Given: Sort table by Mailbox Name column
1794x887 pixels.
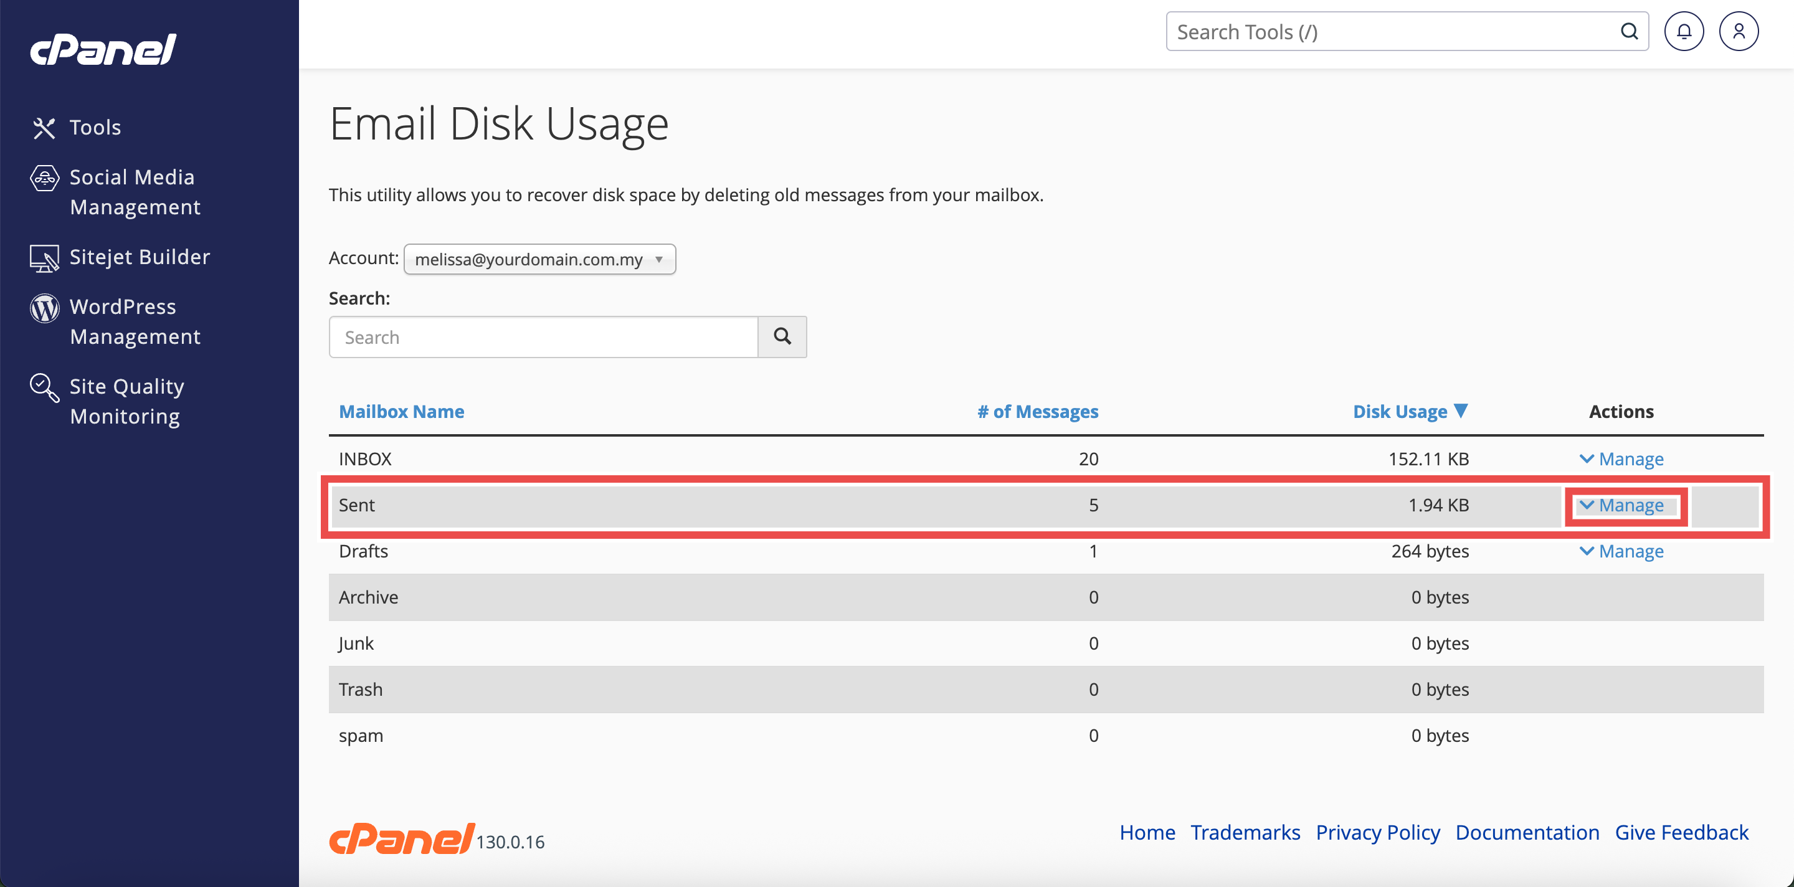Looking at the screenshot, I should coord(401,412).
